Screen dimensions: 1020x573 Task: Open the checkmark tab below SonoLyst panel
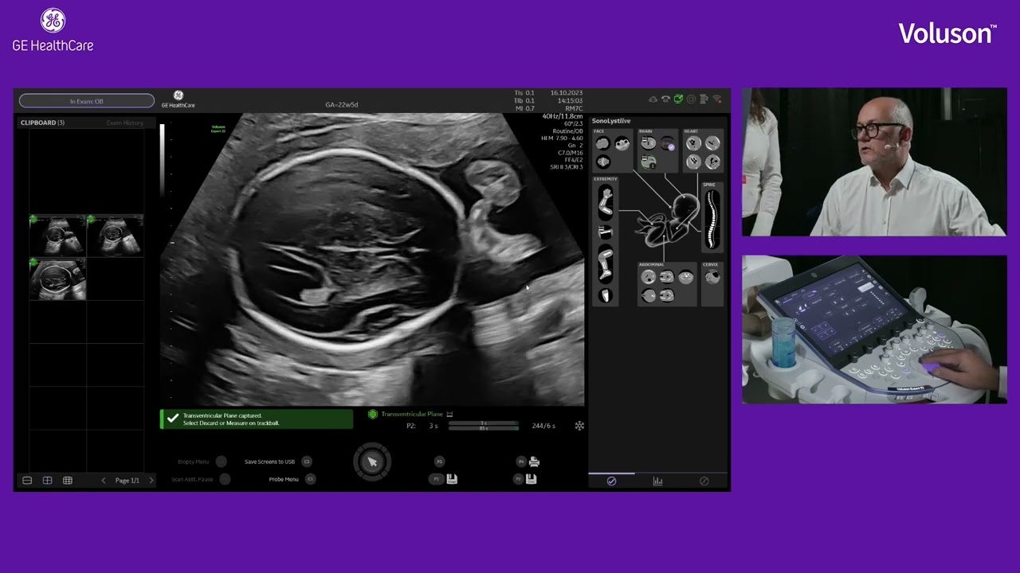tap(611, 481)
